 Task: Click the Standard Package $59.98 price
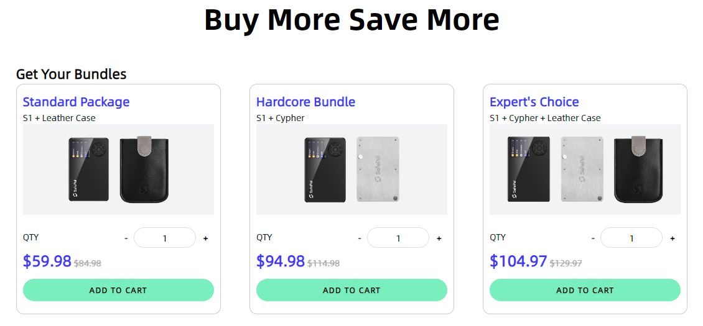47,261
